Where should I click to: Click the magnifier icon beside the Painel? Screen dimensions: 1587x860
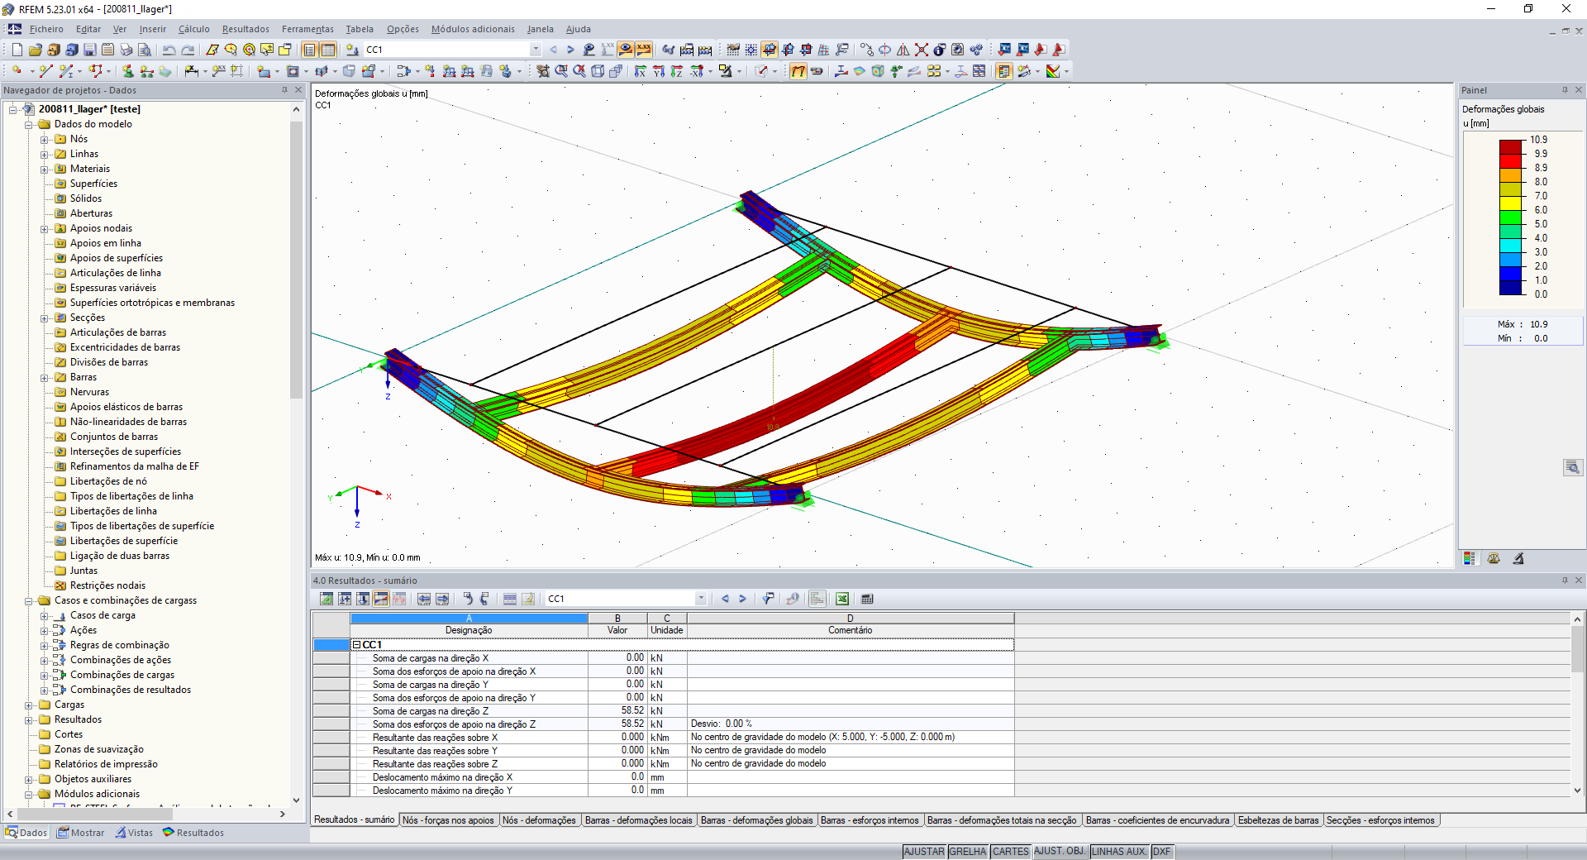point(1572,468)
